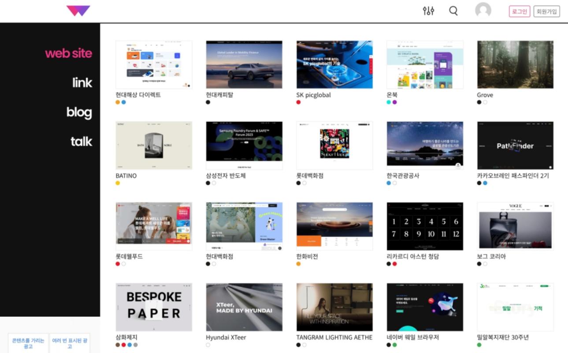Click the 한국관광공사 title text
Screen dimensions: 568x353
pos(403,176)
